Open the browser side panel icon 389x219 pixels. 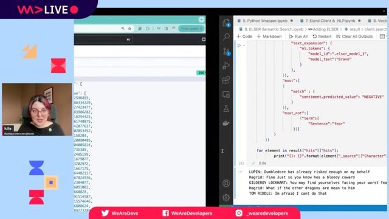tap(166, 29)
